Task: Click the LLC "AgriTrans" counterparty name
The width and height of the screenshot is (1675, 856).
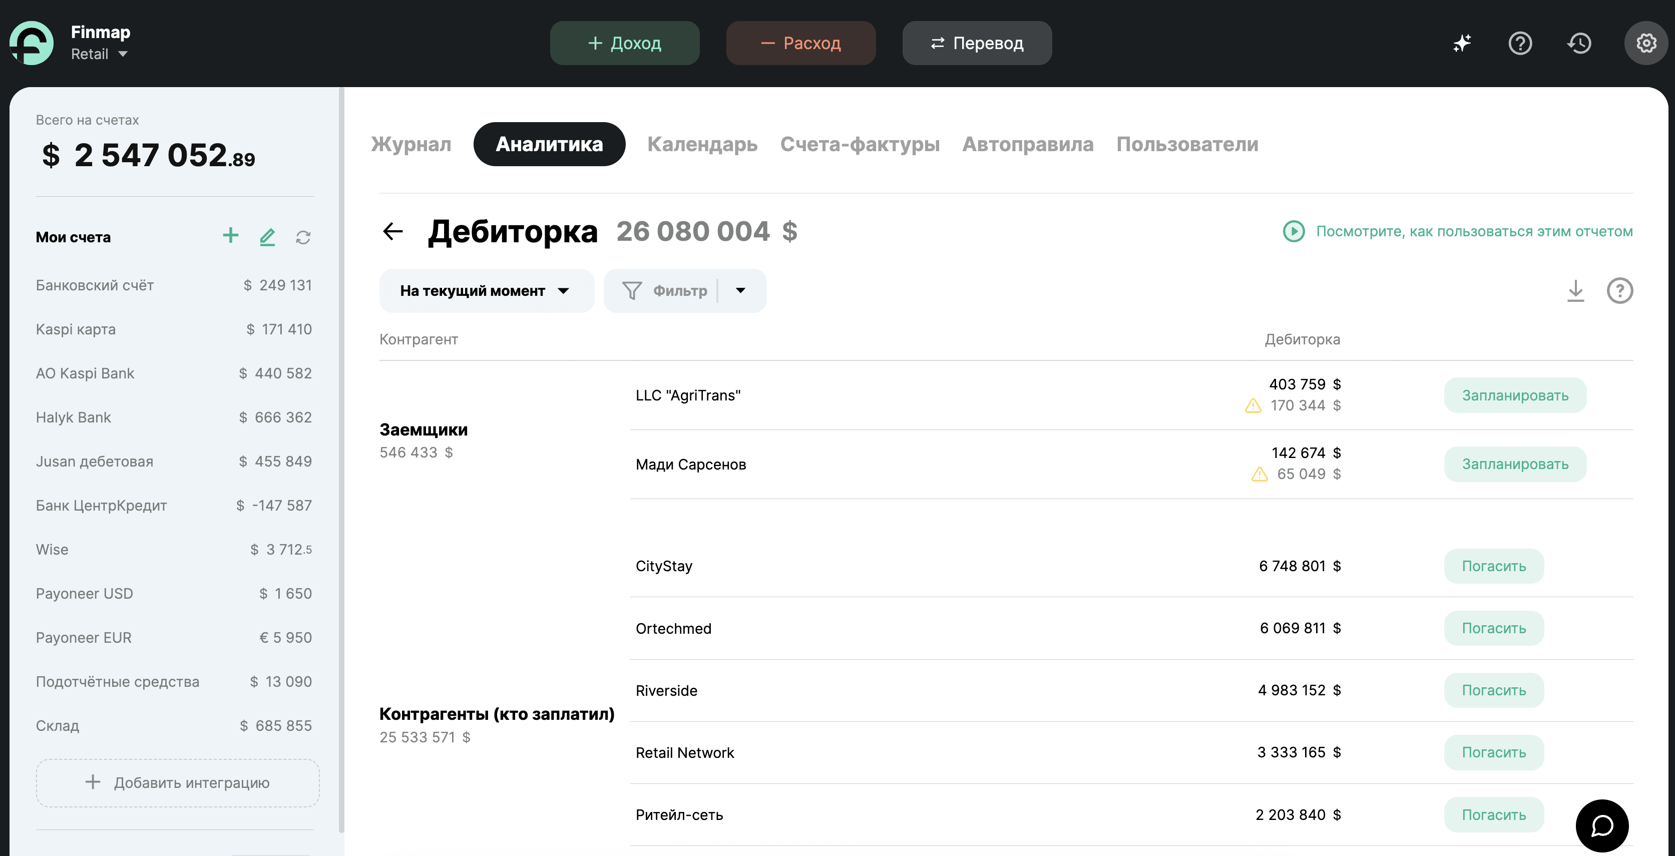Action: pos(688,395)
